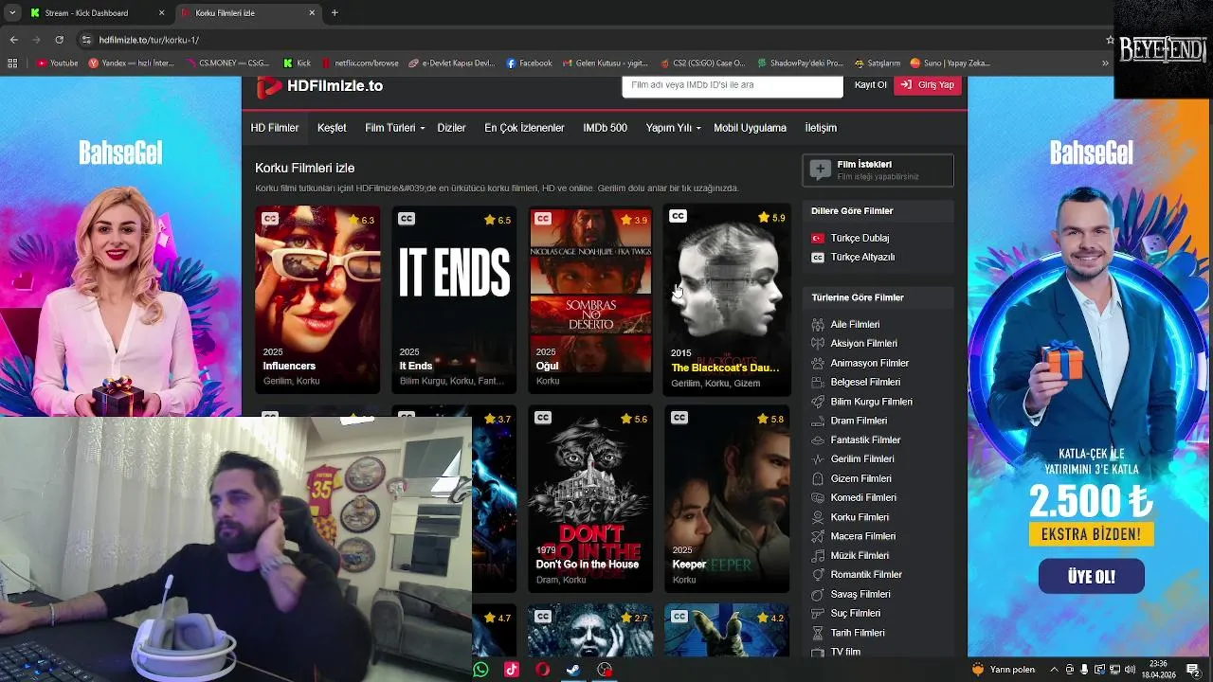Open the Youtube bookmark

click(58, 63)
